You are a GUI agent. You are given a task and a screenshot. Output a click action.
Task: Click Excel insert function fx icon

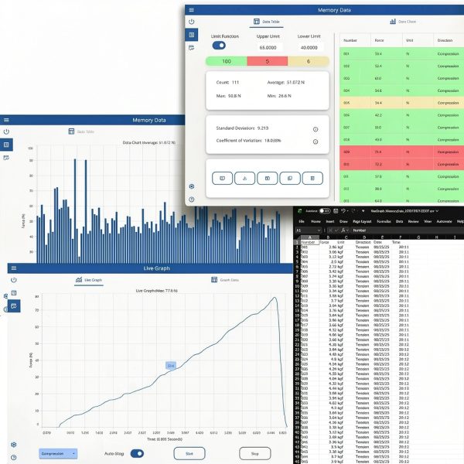pos(343,230)
